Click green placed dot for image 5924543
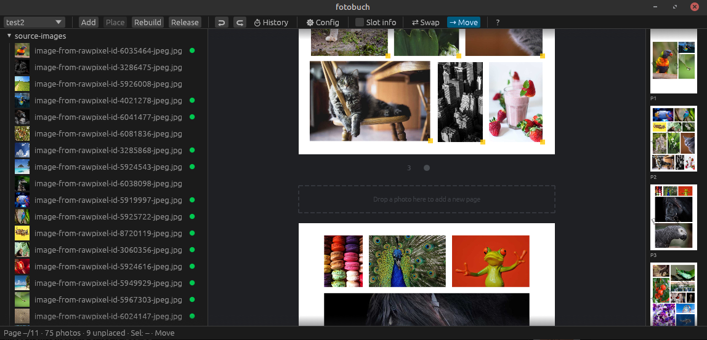 pyautogui.click(x=192, y=167)
